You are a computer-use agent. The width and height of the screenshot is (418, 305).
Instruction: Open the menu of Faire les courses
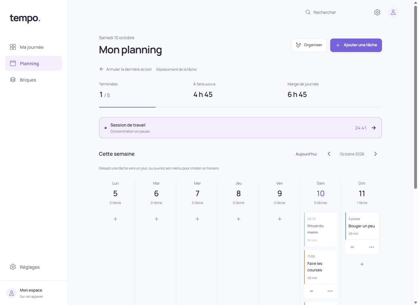[330, 291]
